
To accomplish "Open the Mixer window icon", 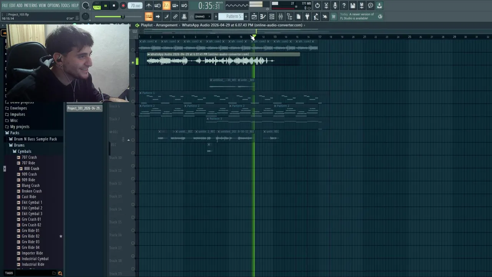I will [x=281, y=17].
